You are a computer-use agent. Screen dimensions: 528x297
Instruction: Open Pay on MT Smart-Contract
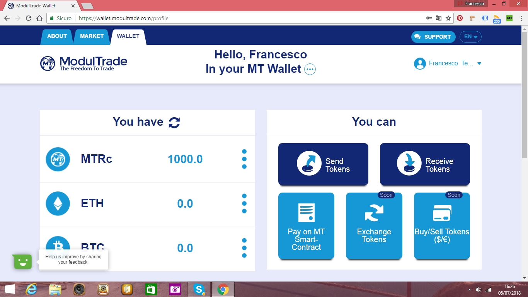click(x=306, y=226)
